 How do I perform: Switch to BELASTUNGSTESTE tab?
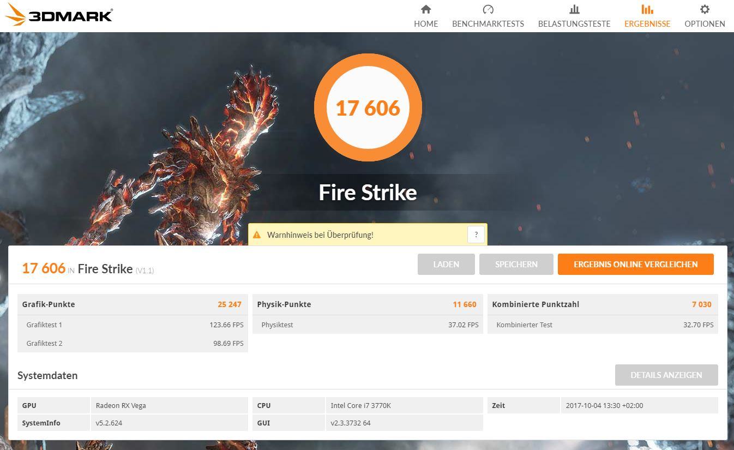coord(574,16)
